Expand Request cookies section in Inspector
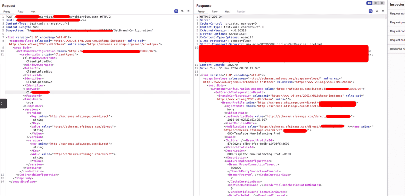405x196 pixels. click(x=397, y=31)
